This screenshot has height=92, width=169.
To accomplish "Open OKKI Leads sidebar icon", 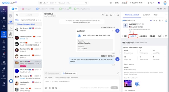I will point(4,55).
